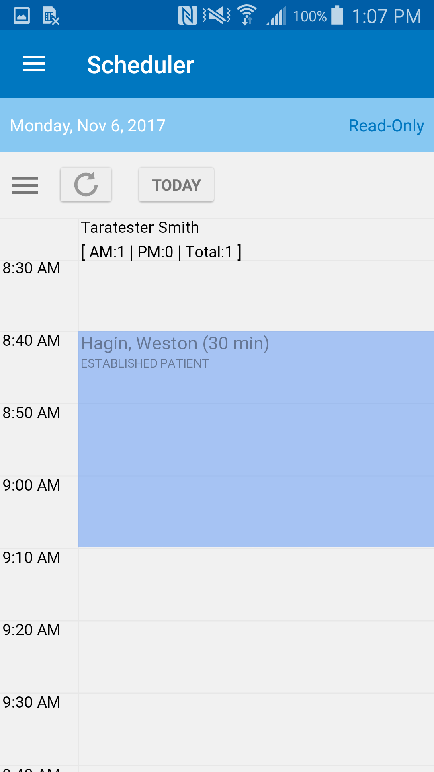434x772 pixels.
Task: Jump to today with TODAY button
Action: point(176,185)
